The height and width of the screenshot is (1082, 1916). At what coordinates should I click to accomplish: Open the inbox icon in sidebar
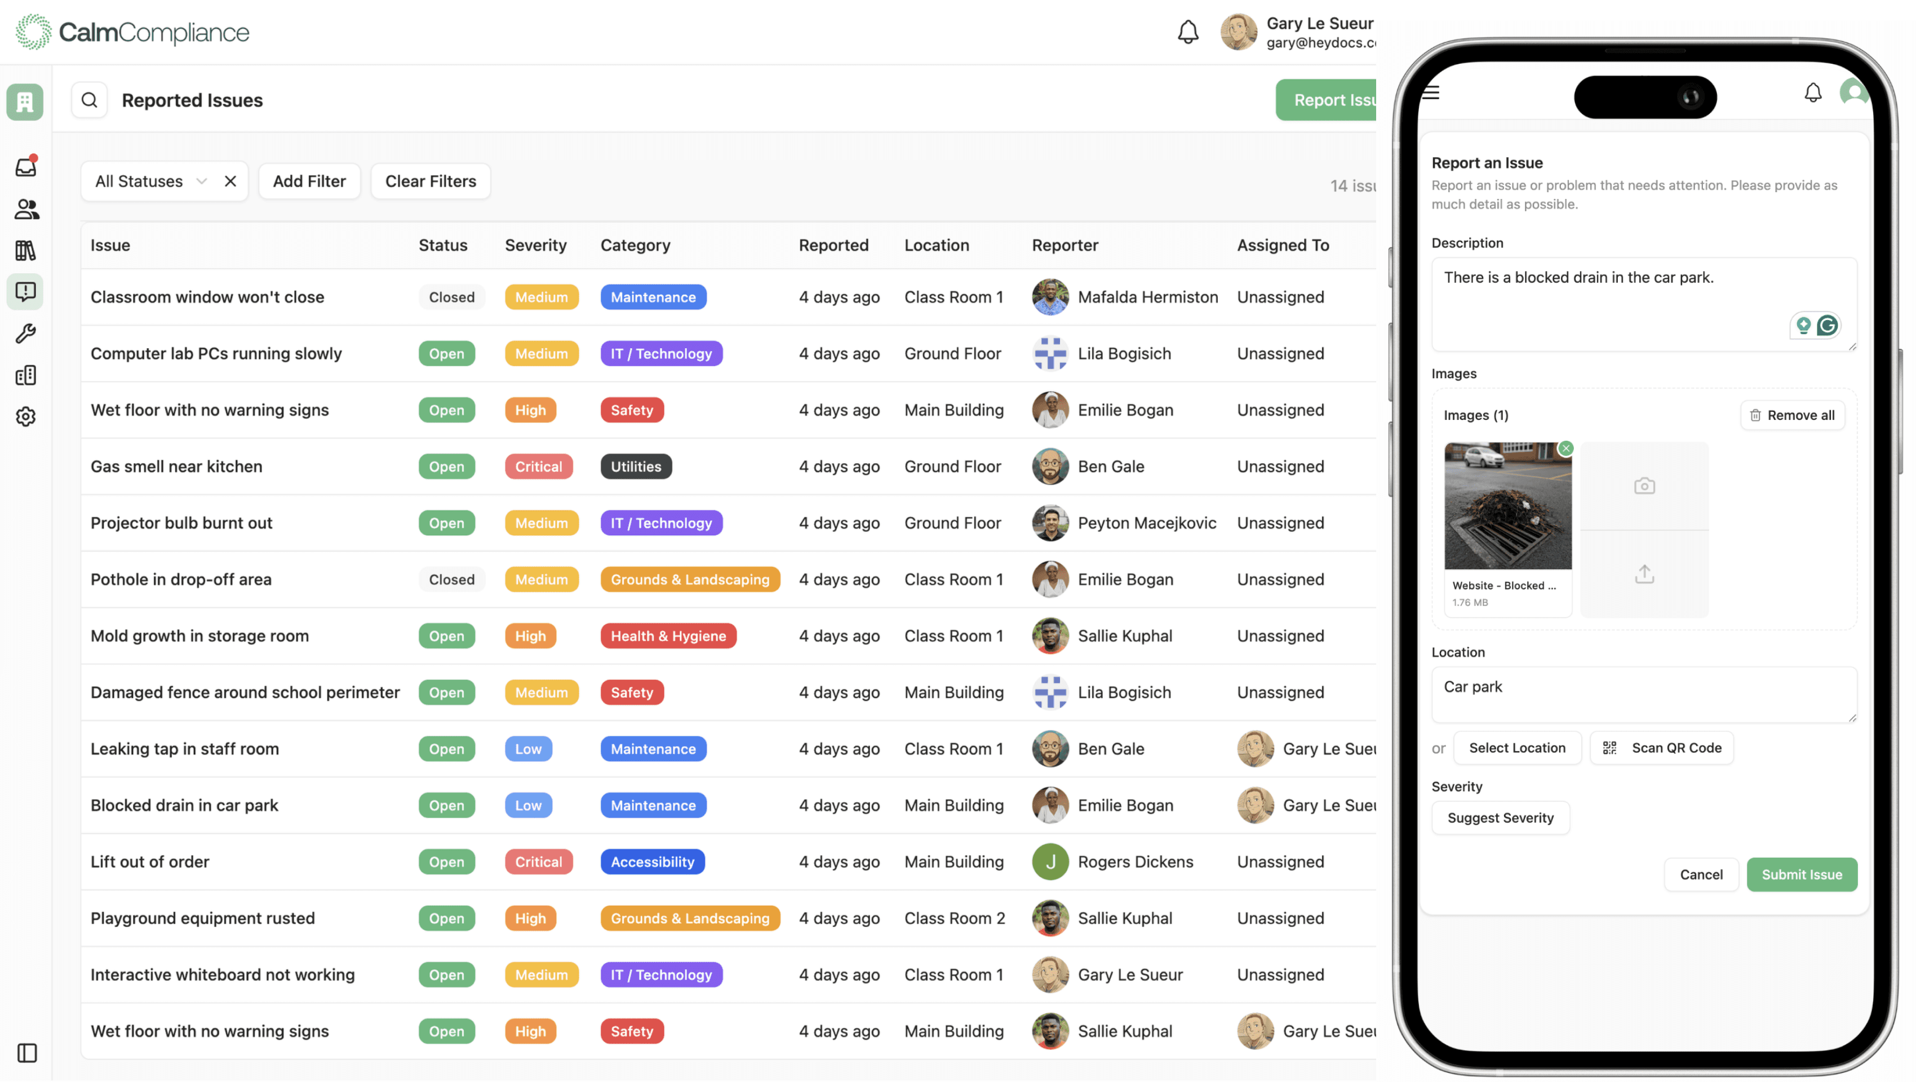(26, 167)
